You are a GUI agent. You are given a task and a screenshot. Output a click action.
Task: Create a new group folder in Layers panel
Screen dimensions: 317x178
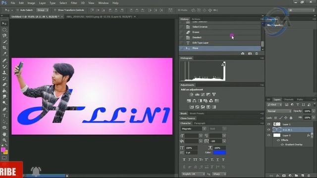[x=296, y=176]
